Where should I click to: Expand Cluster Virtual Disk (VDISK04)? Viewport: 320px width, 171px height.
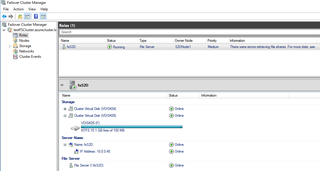pos(65,109)
